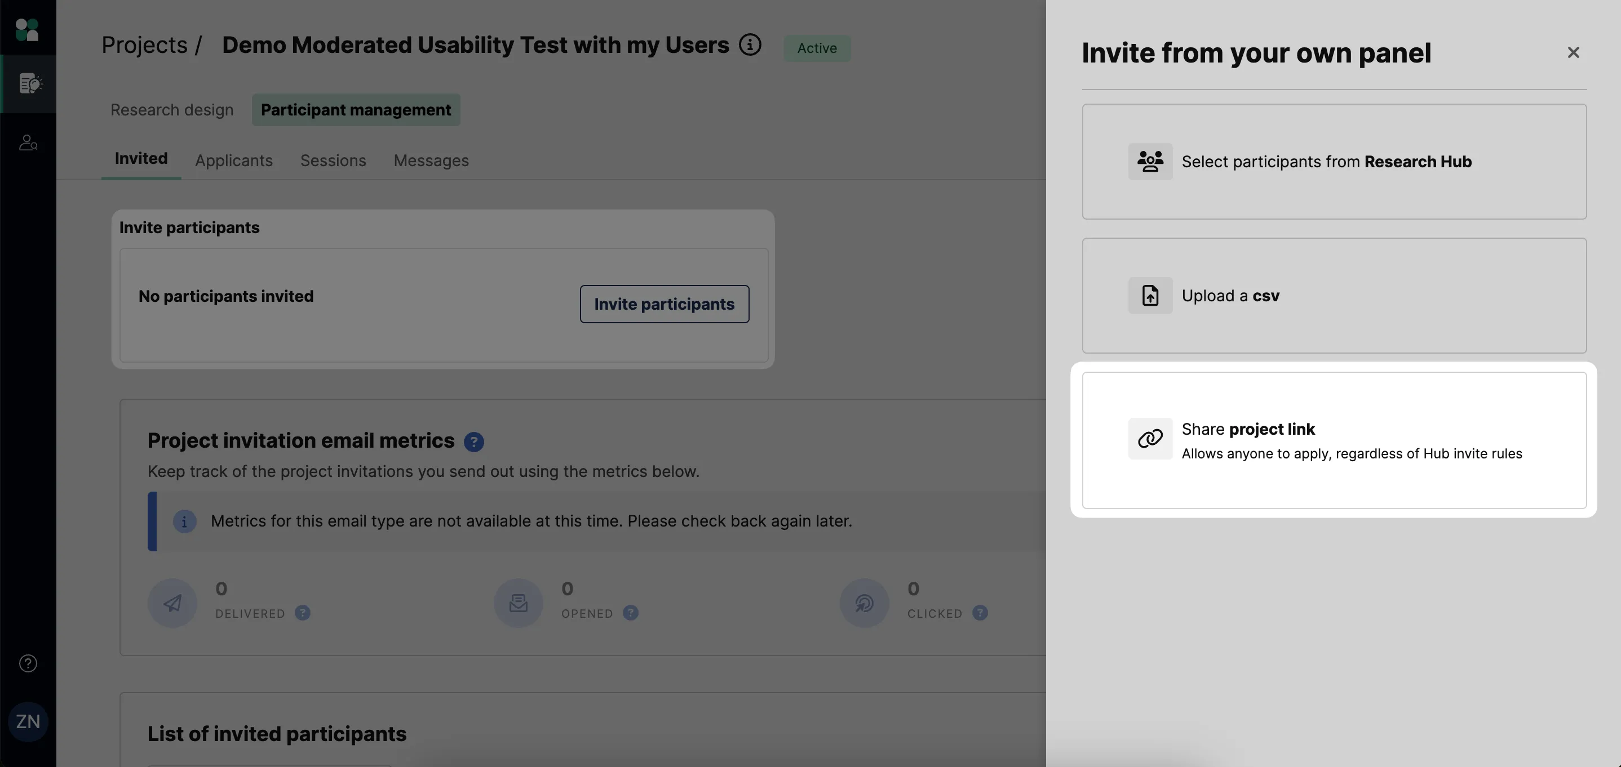Image resolution: width=1621 pixels, height=767 pixels.
Task: Open the help tooltip next to Project invitation email metrics
Action: click(473, 441)
